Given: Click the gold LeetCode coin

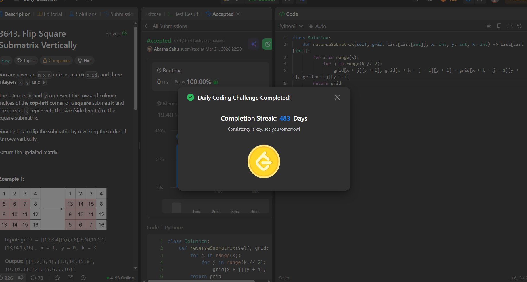Looking at the screenshot, I should 264,161.
